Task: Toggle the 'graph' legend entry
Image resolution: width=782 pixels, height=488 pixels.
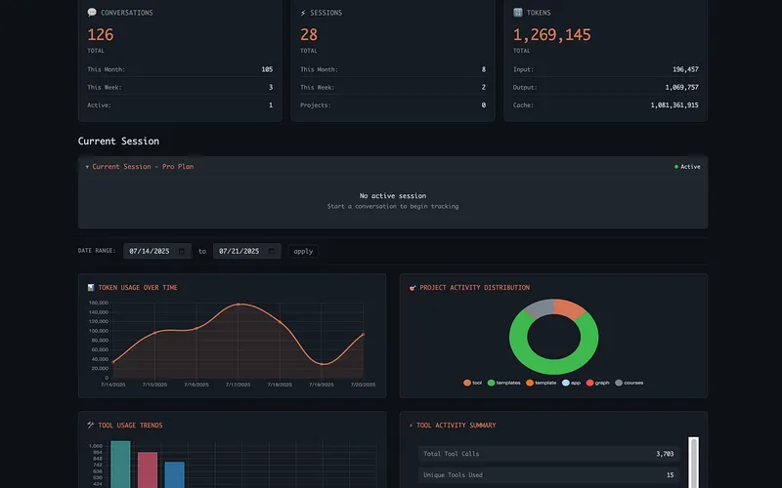Action: [595, 383]
